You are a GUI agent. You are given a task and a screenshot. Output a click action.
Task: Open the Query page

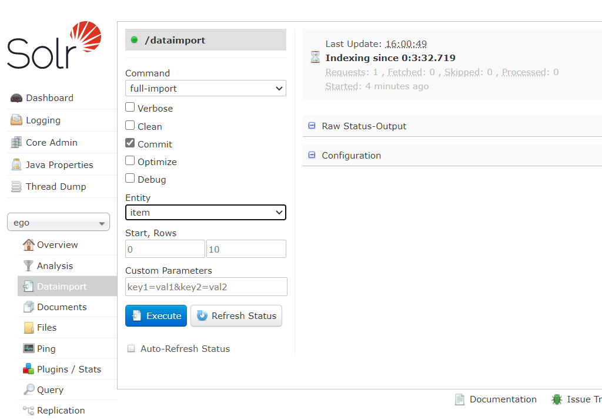click(x=51, y=389)
